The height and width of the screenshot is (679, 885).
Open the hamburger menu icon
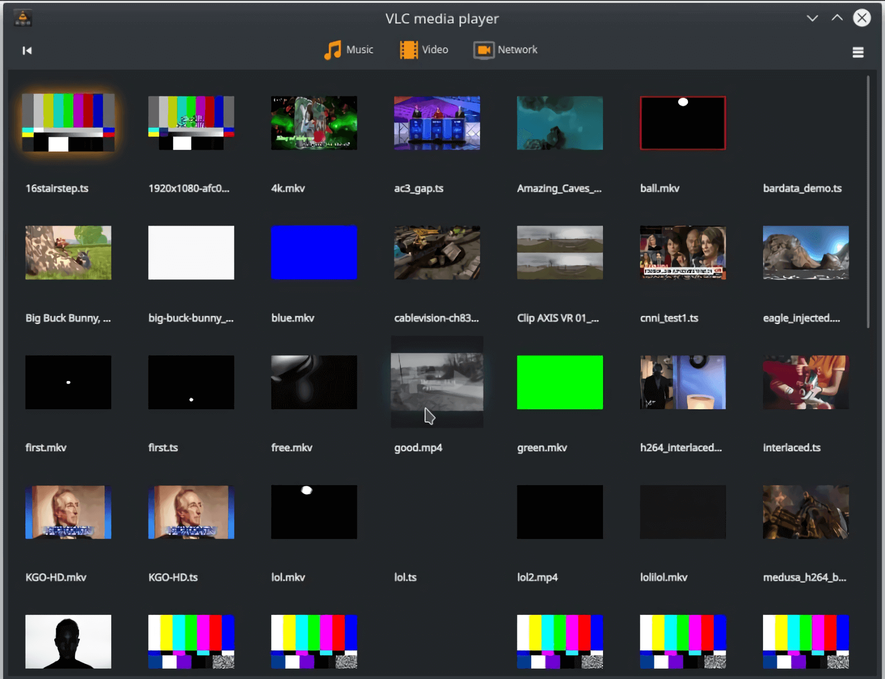858,52
